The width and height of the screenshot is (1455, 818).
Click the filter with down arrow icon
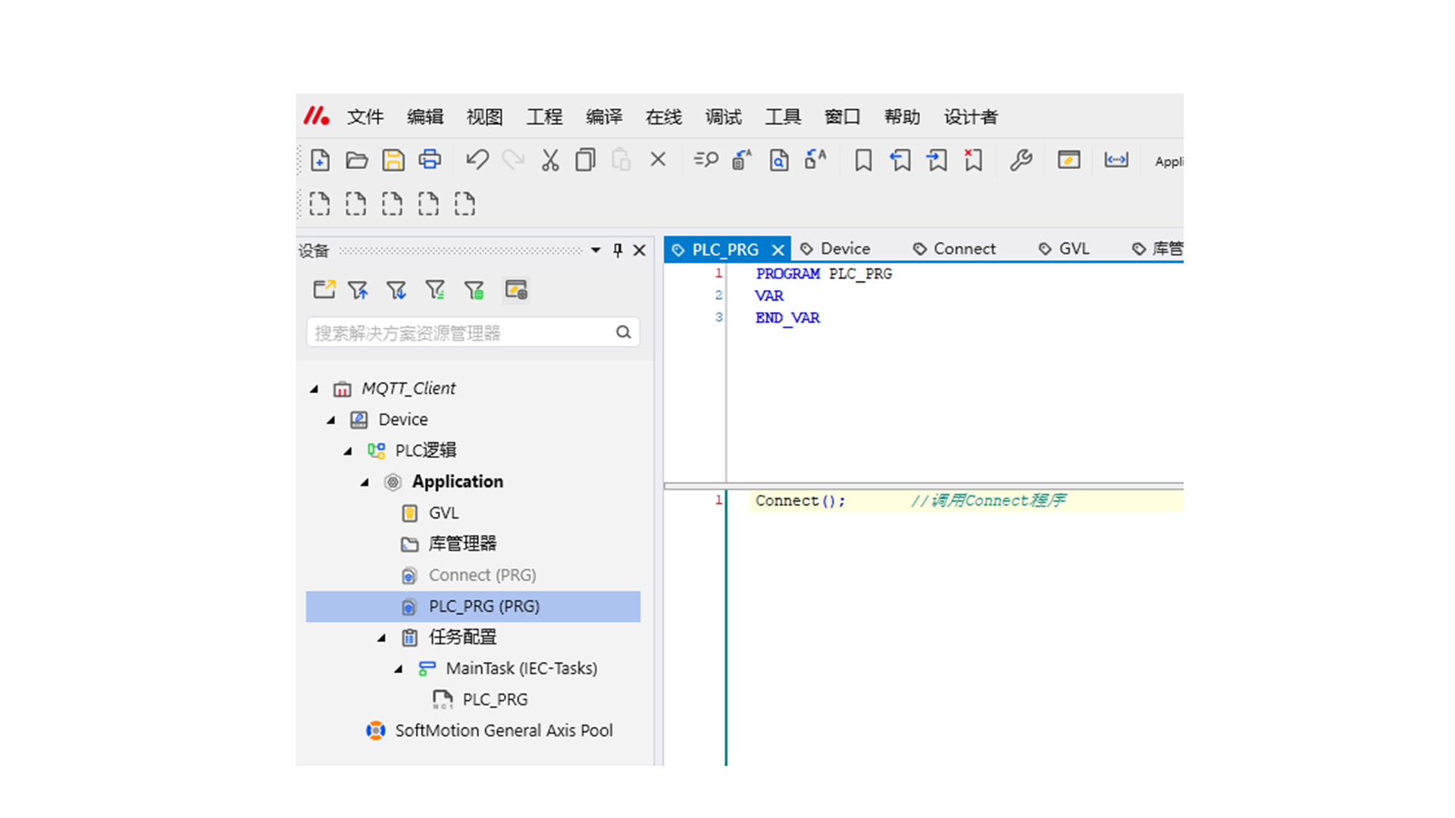point(396,289)
